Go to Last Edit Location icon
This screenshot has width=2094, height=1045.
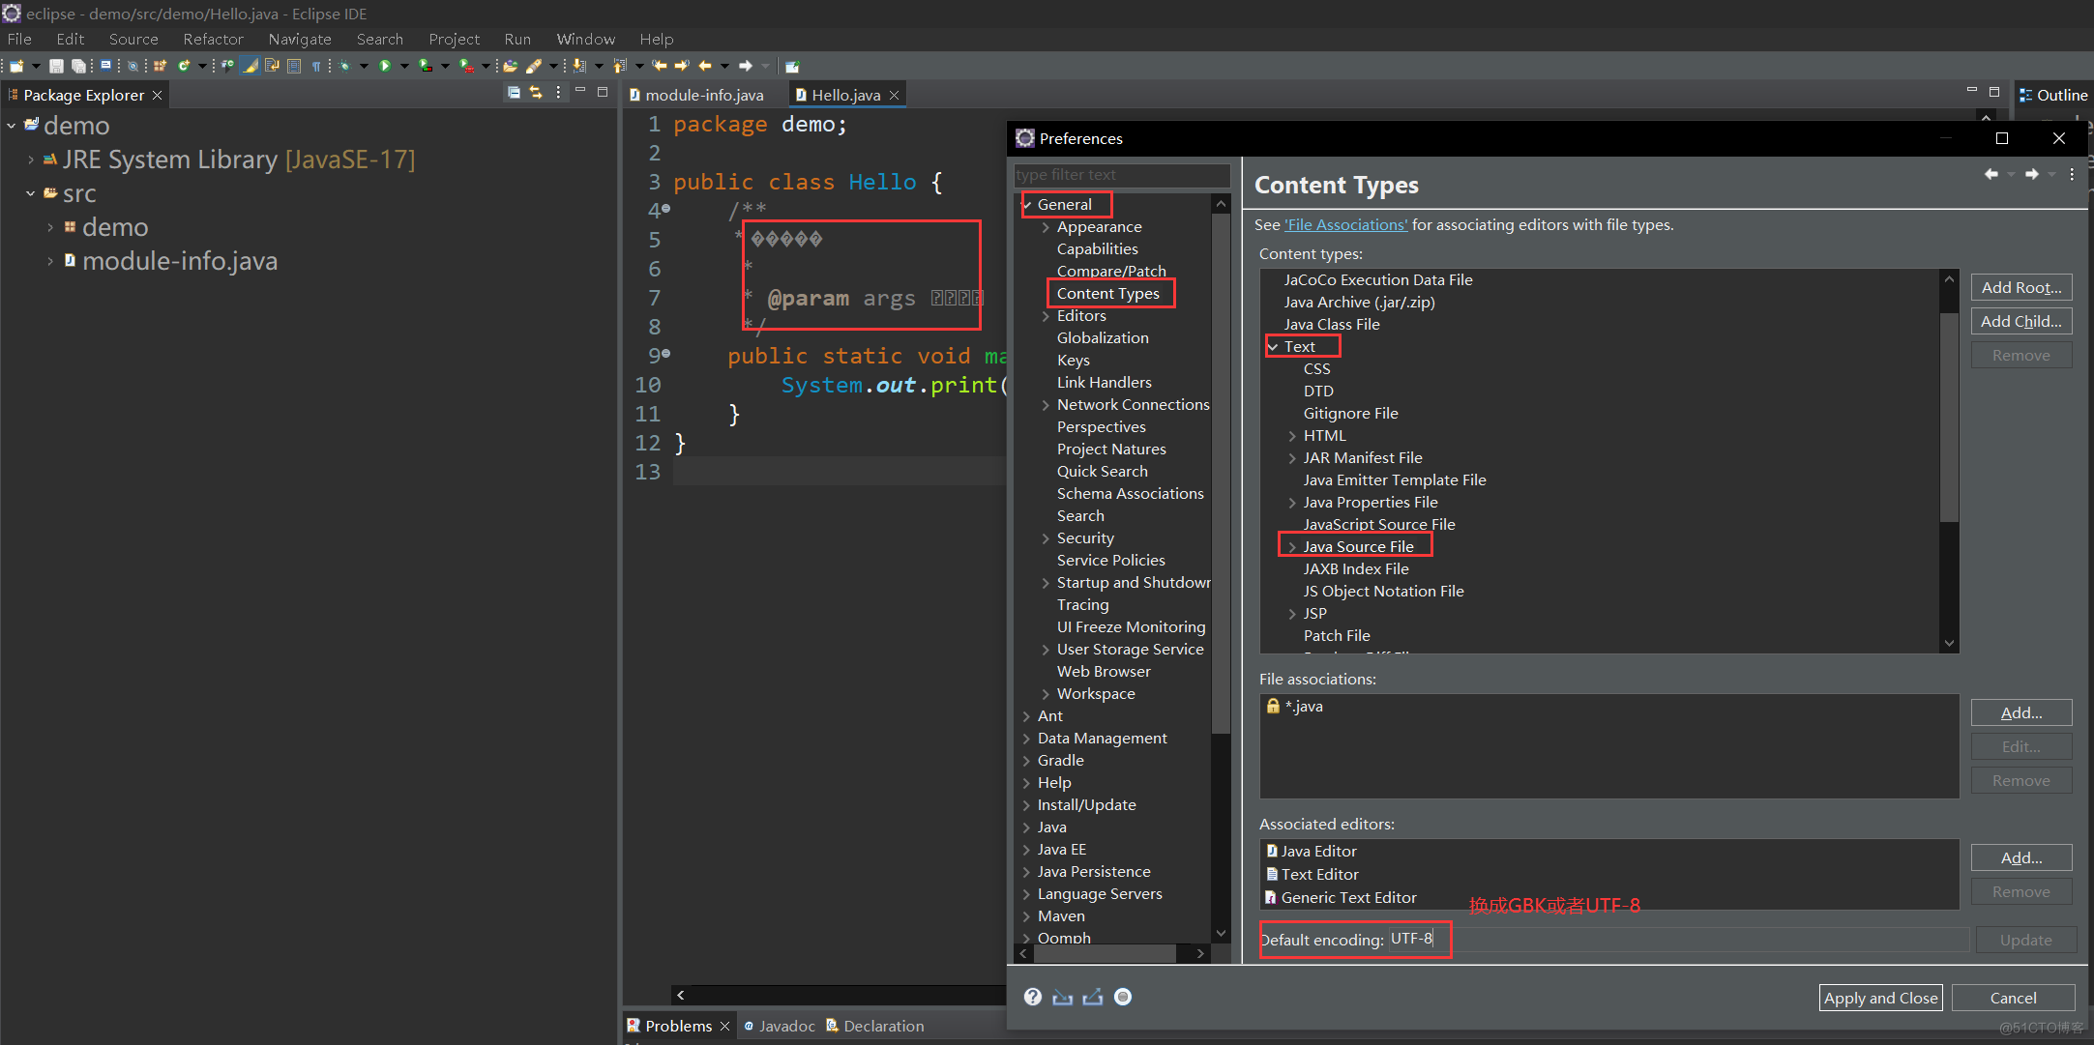coord(660,66)
